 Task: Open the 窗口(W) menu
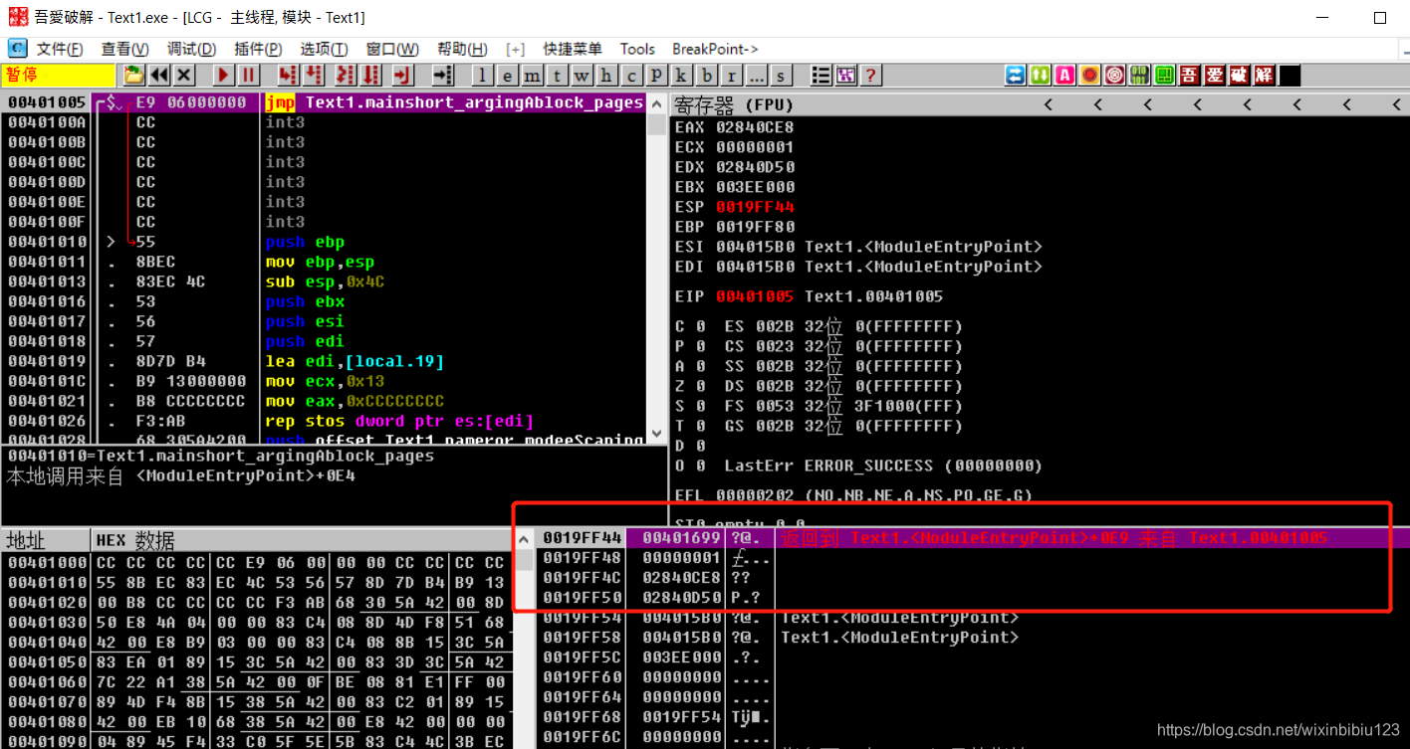392,49
